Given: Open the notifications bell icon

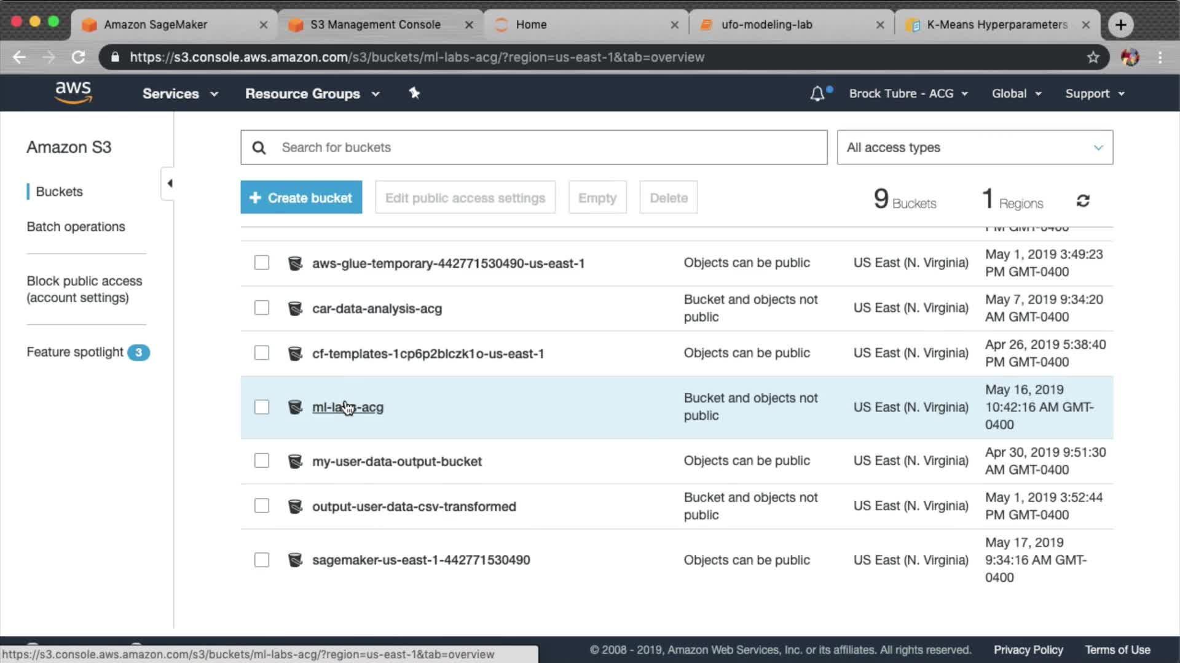Looking at the screenshot, I should [817, 94].
